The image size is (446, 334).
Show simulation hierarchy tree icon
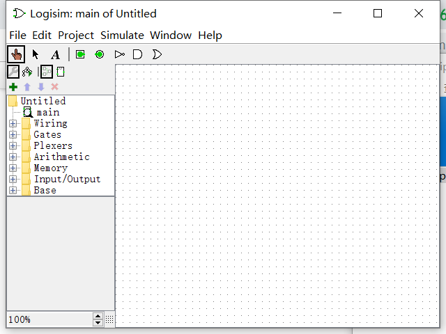point(27,72)
